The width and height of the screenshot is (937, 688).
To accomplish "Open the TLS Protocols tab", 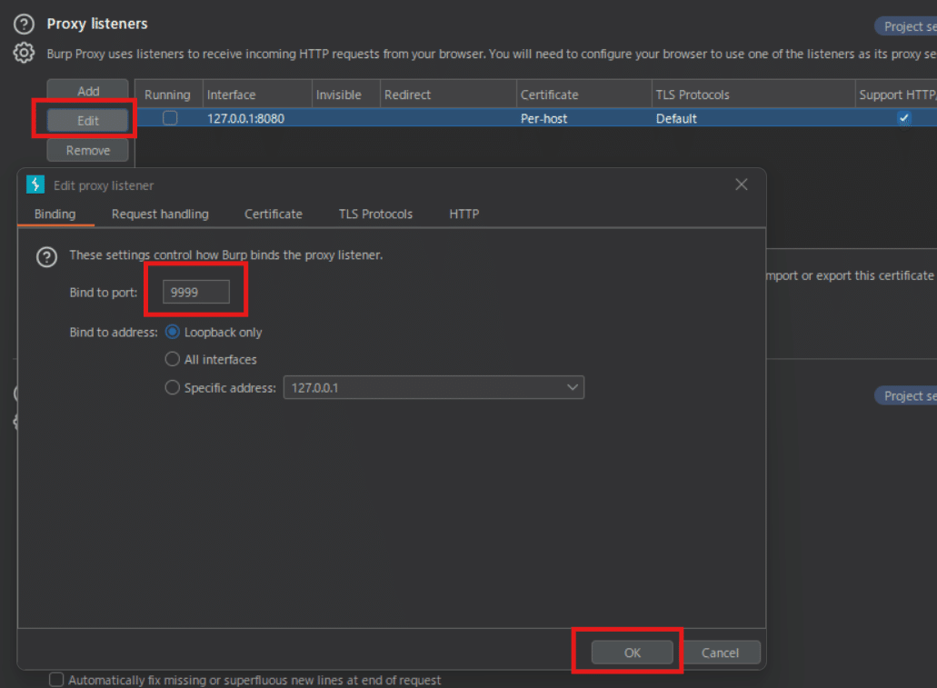I will point(375,214).
